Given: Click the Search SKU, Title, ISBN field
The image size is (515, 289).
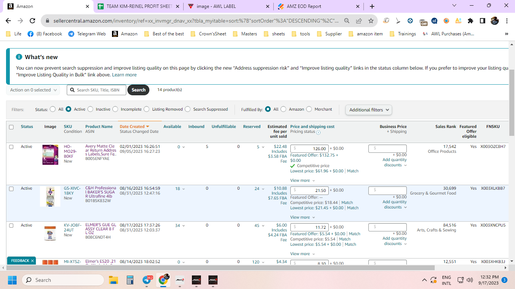Looking at the screenshot, I should point(97,90).
